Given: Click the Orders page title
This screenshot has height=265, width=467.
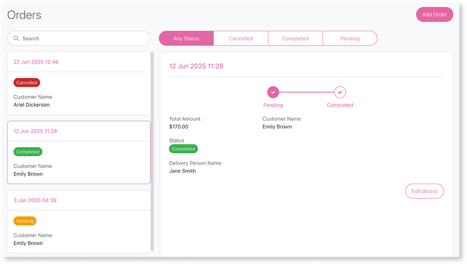Looking at the screenshot, I should coord(24,15).
